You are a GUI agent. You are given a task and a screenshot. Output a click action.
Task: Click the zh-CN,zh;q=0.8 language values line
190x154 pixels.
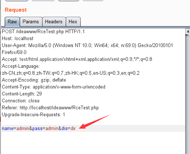(x=71, y=73)
